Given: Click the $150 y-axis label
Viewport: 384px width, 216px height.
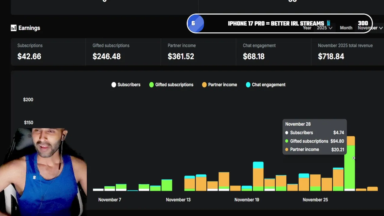Looking at the screenshot, I should coord(28,122).
